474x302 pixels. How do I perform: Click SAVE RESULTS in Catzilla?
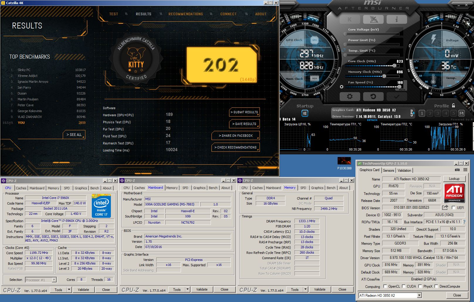click(x=244, y=124)
